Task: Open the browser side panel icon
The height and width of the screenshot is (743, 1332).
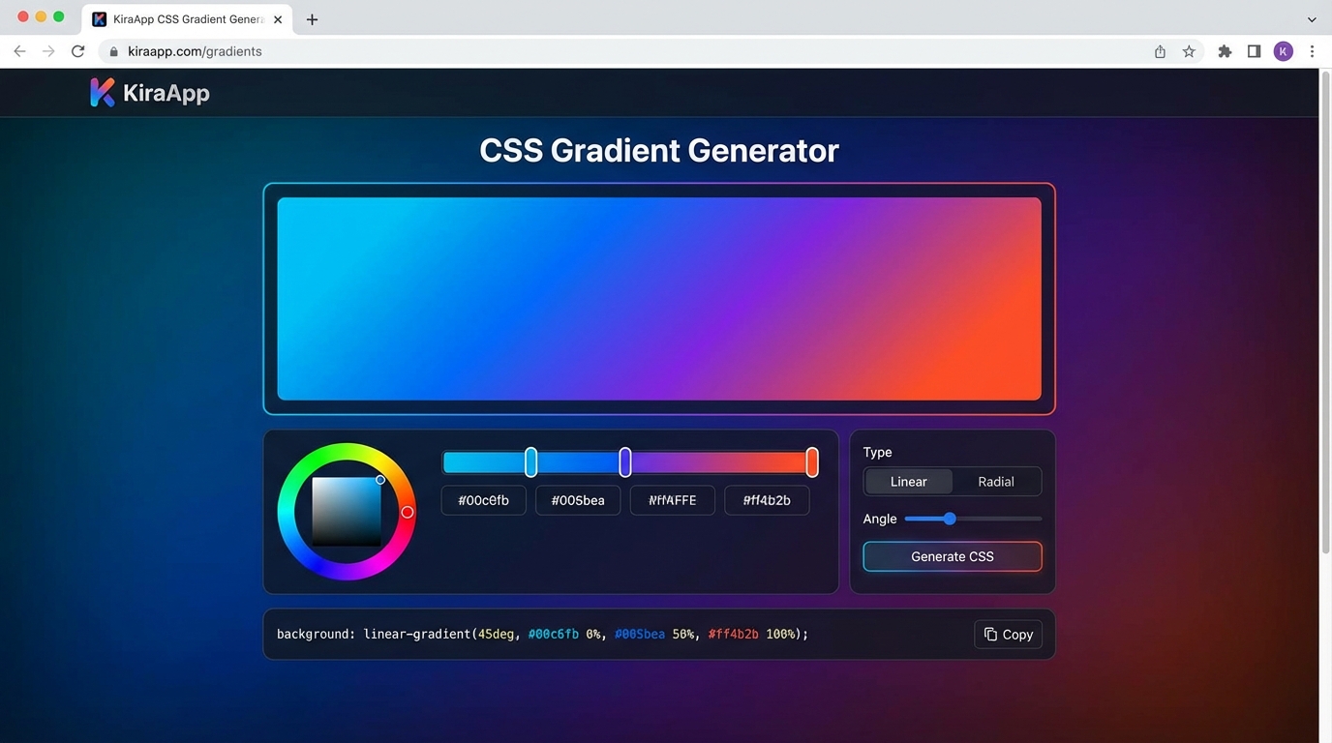Action: coord(1253,51)
